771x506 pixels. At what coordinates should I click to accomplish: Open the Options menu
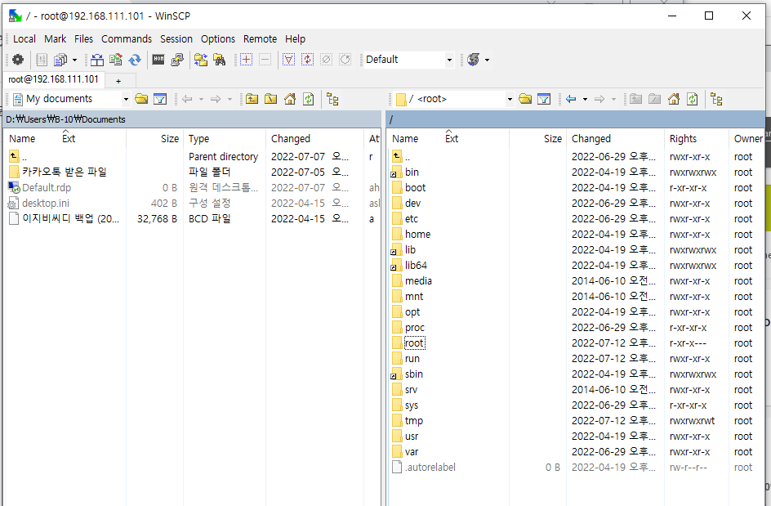218,39
